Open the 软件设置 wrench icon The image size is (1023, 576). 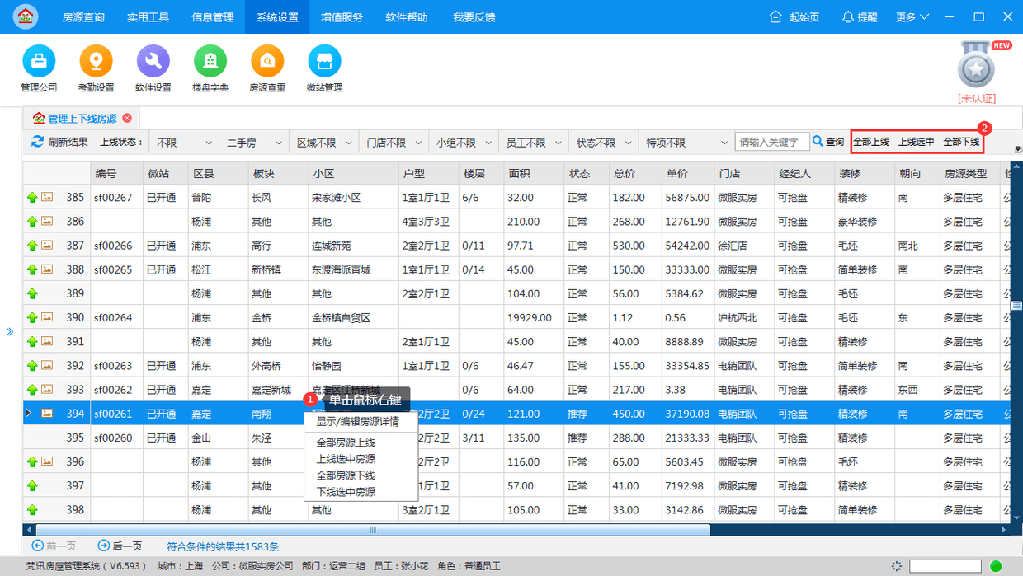point(153,61)
